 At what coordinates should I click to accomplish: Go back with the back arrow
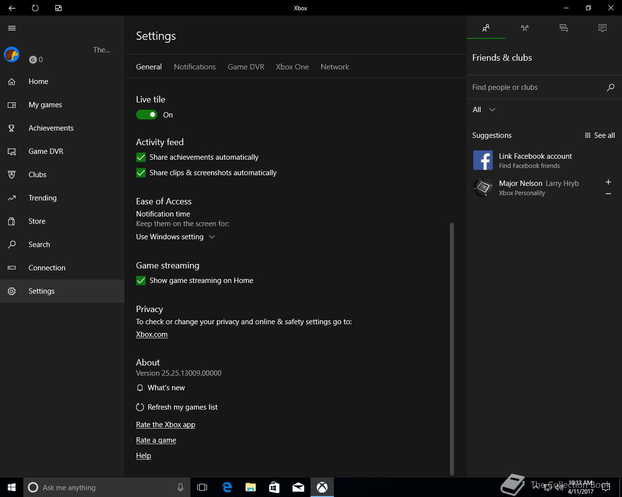pyautogui.click(x=12, y=8)
